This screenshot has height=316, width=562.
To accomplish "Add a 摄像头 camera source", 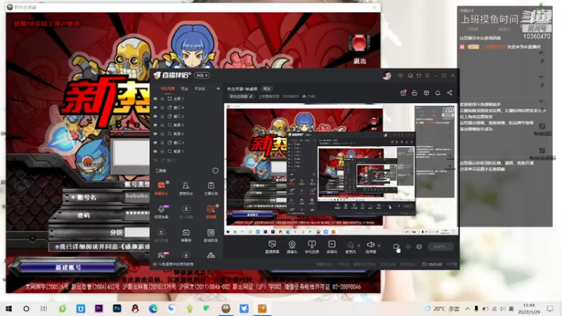I will pos(292,247).
